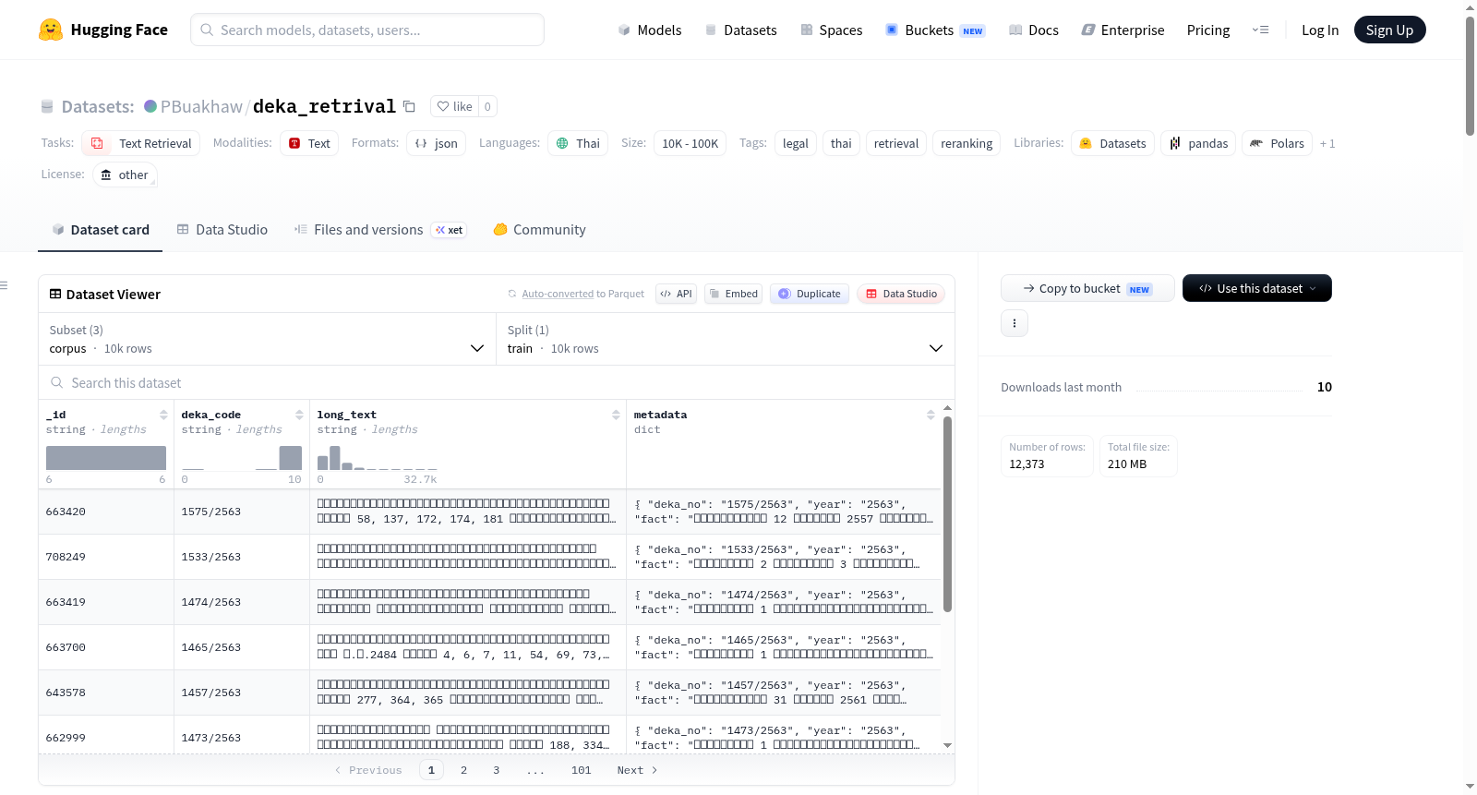
Task: Click Log In
Action: (1320, 30)
